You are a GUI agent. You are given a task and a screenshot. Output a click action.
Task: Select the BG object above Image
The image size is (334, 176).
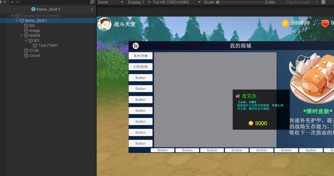(x=32, y=26)
